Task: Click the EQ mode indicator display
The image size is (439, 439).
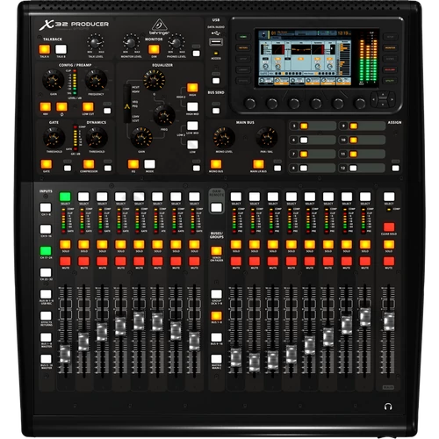Action: [127, 104]
